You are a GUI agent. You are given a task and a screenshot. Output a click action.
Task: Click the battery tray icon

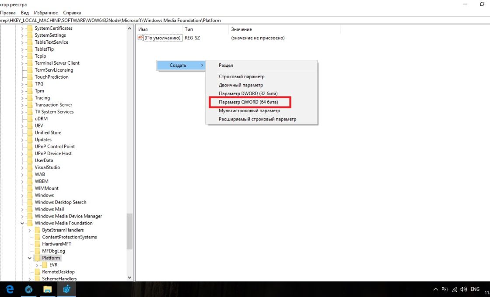click(445, 290)
